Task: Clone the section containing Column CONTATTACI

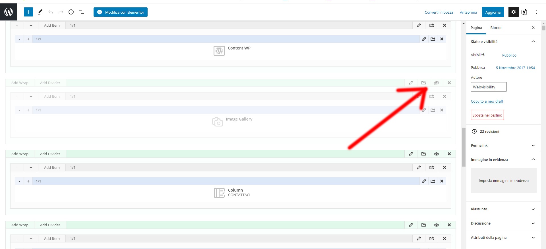Action: click(424, 154)
